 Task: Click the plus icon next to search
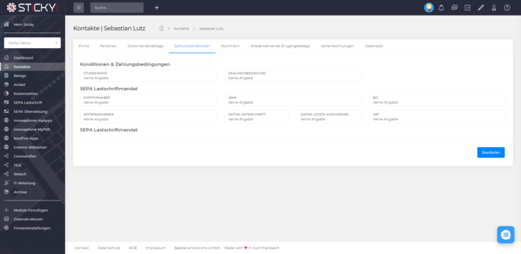(x=157, y=7)
